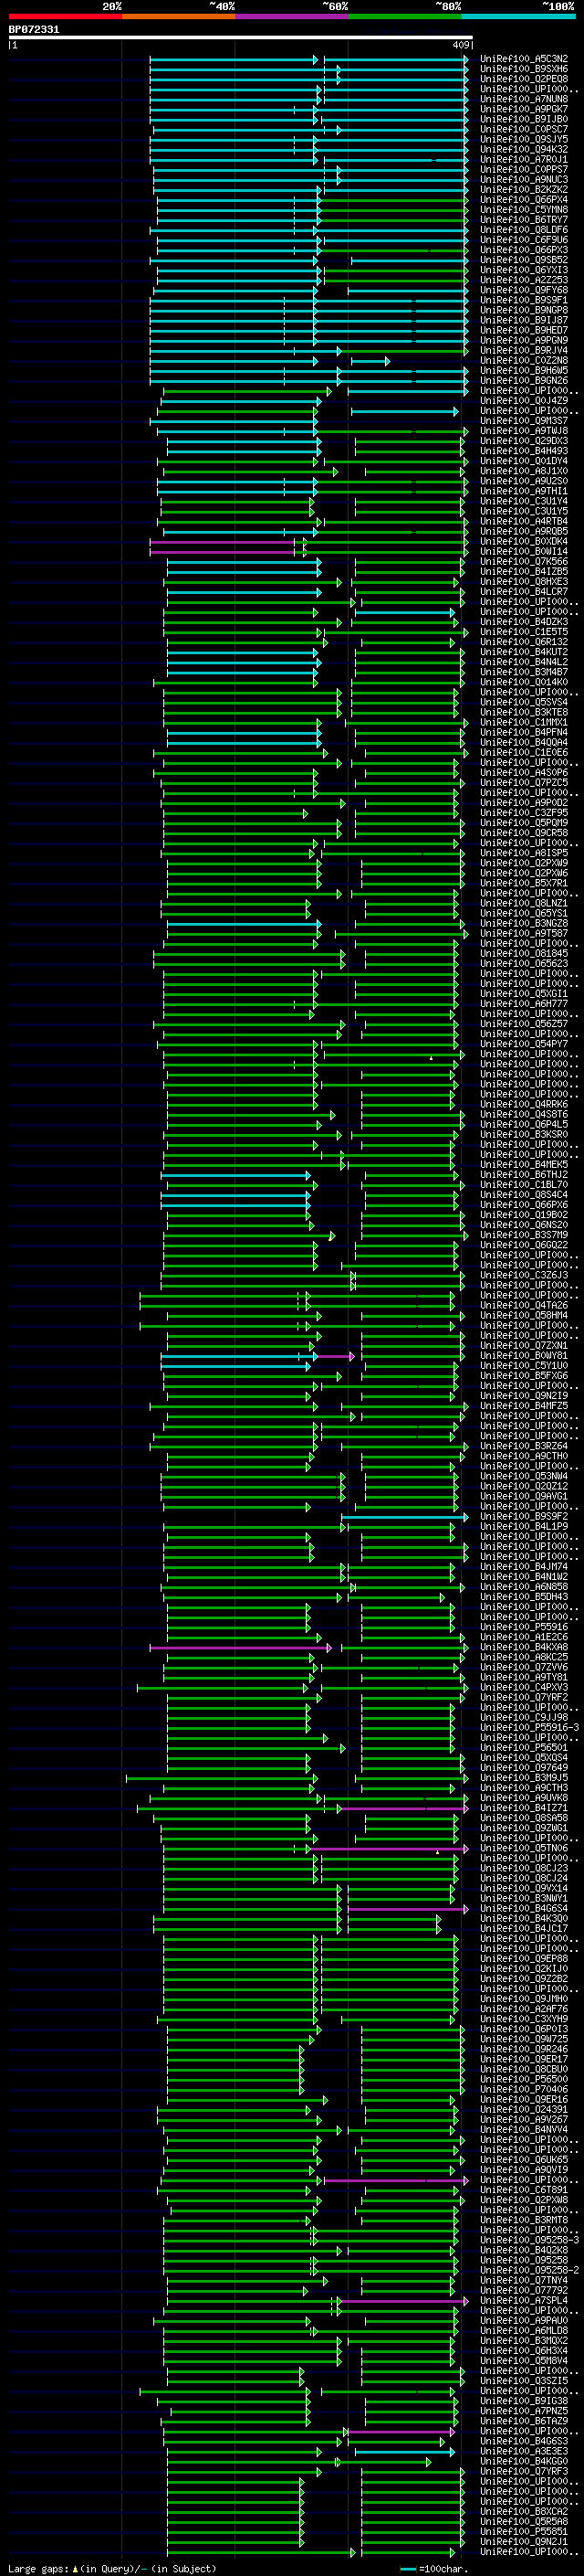
Task: Select the BP072331 query name label
Action: [x=34, y=29]
